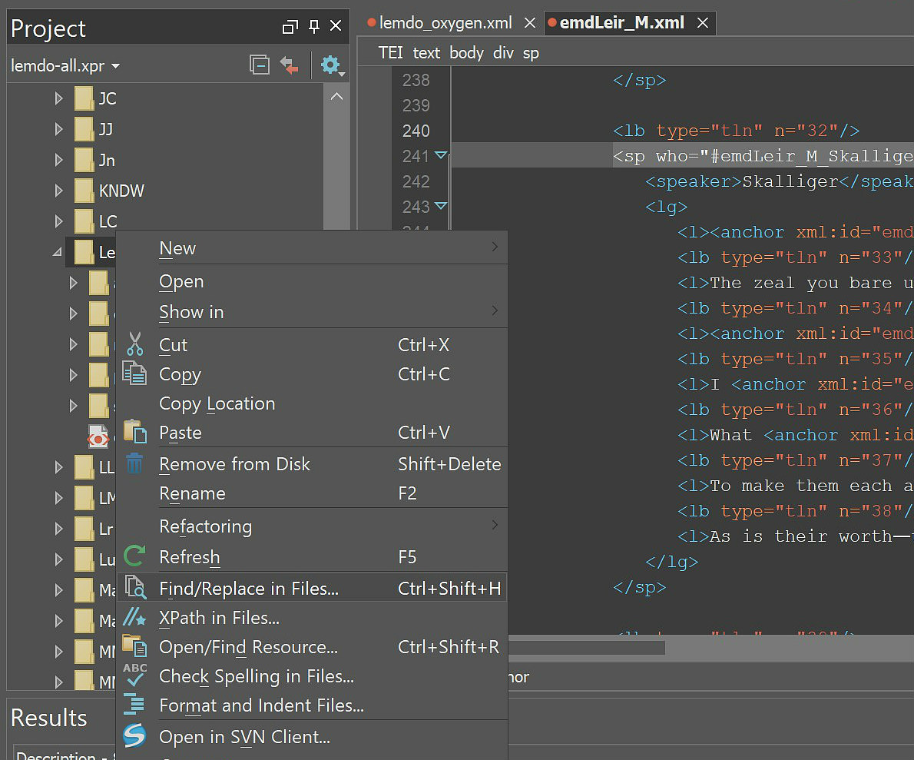Click the Paste clipboard icon
914x760 pixels.
tap(135, 432)
